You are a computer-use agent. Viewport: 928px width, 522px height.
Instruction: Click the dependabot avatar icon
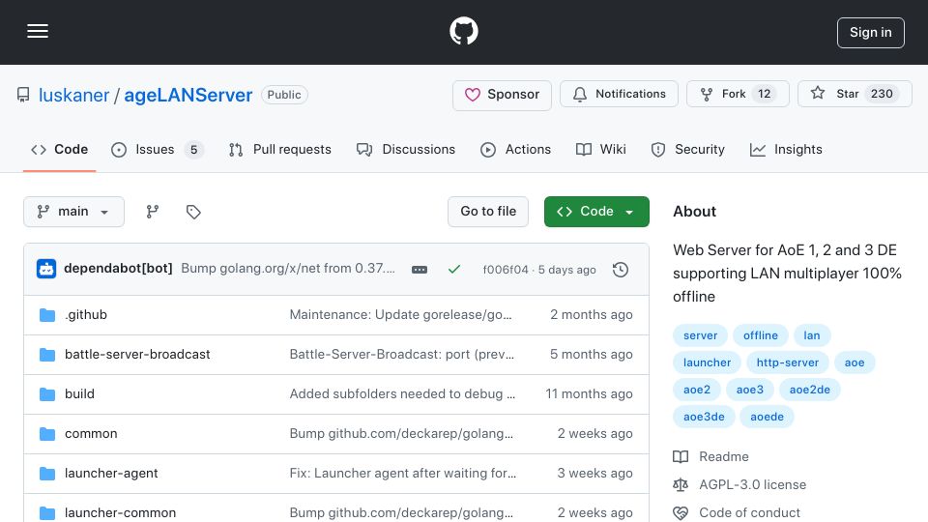[x=46, y=269]
